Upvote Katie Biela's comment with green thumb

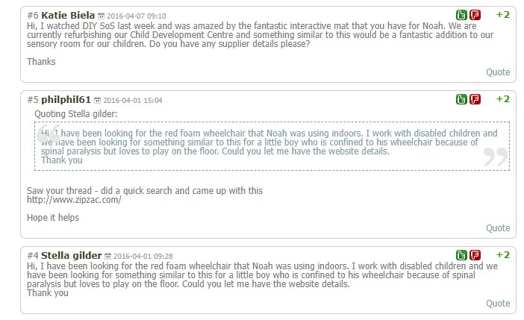[x=462, y=15]
